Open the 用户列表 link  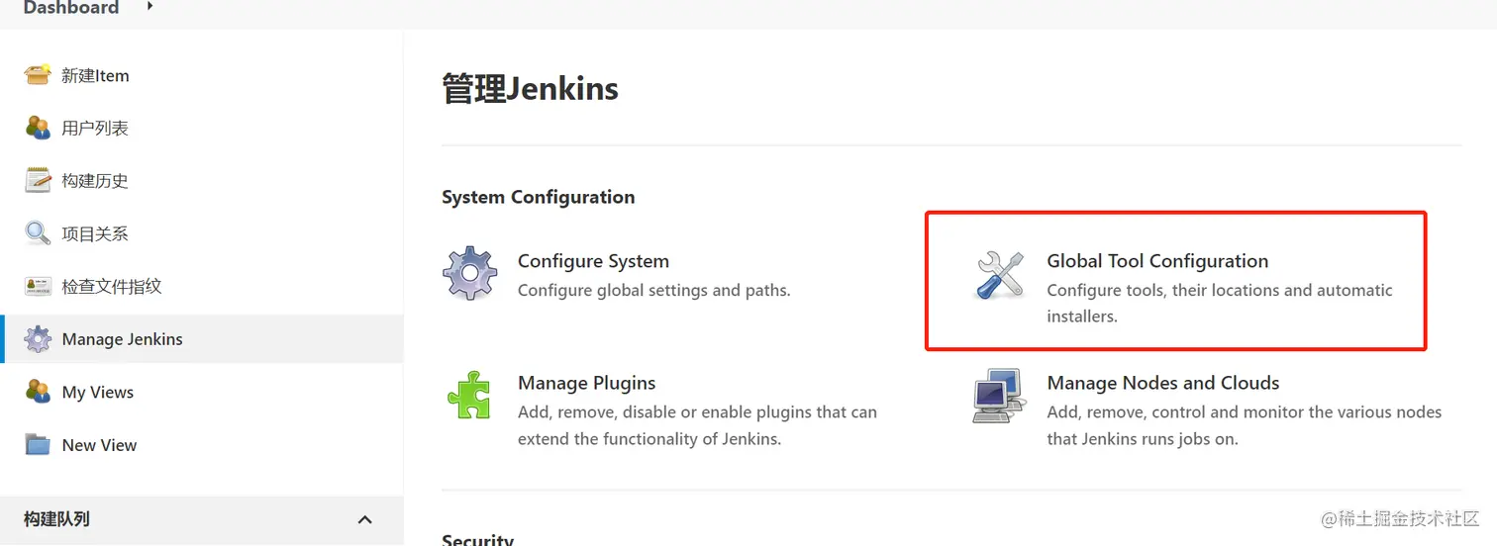tap(95, 128)
